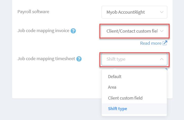Click the Job code mapping timesheet label
This screenshot has width=184, height=120.
point(46,59)
